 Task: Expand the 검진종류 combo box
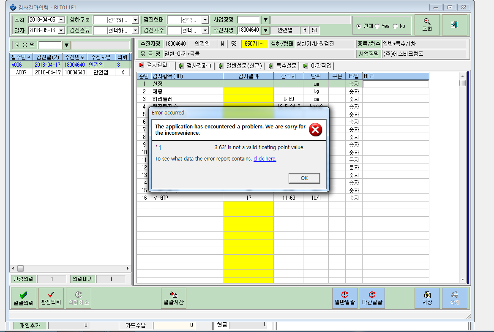pos(135,30)
